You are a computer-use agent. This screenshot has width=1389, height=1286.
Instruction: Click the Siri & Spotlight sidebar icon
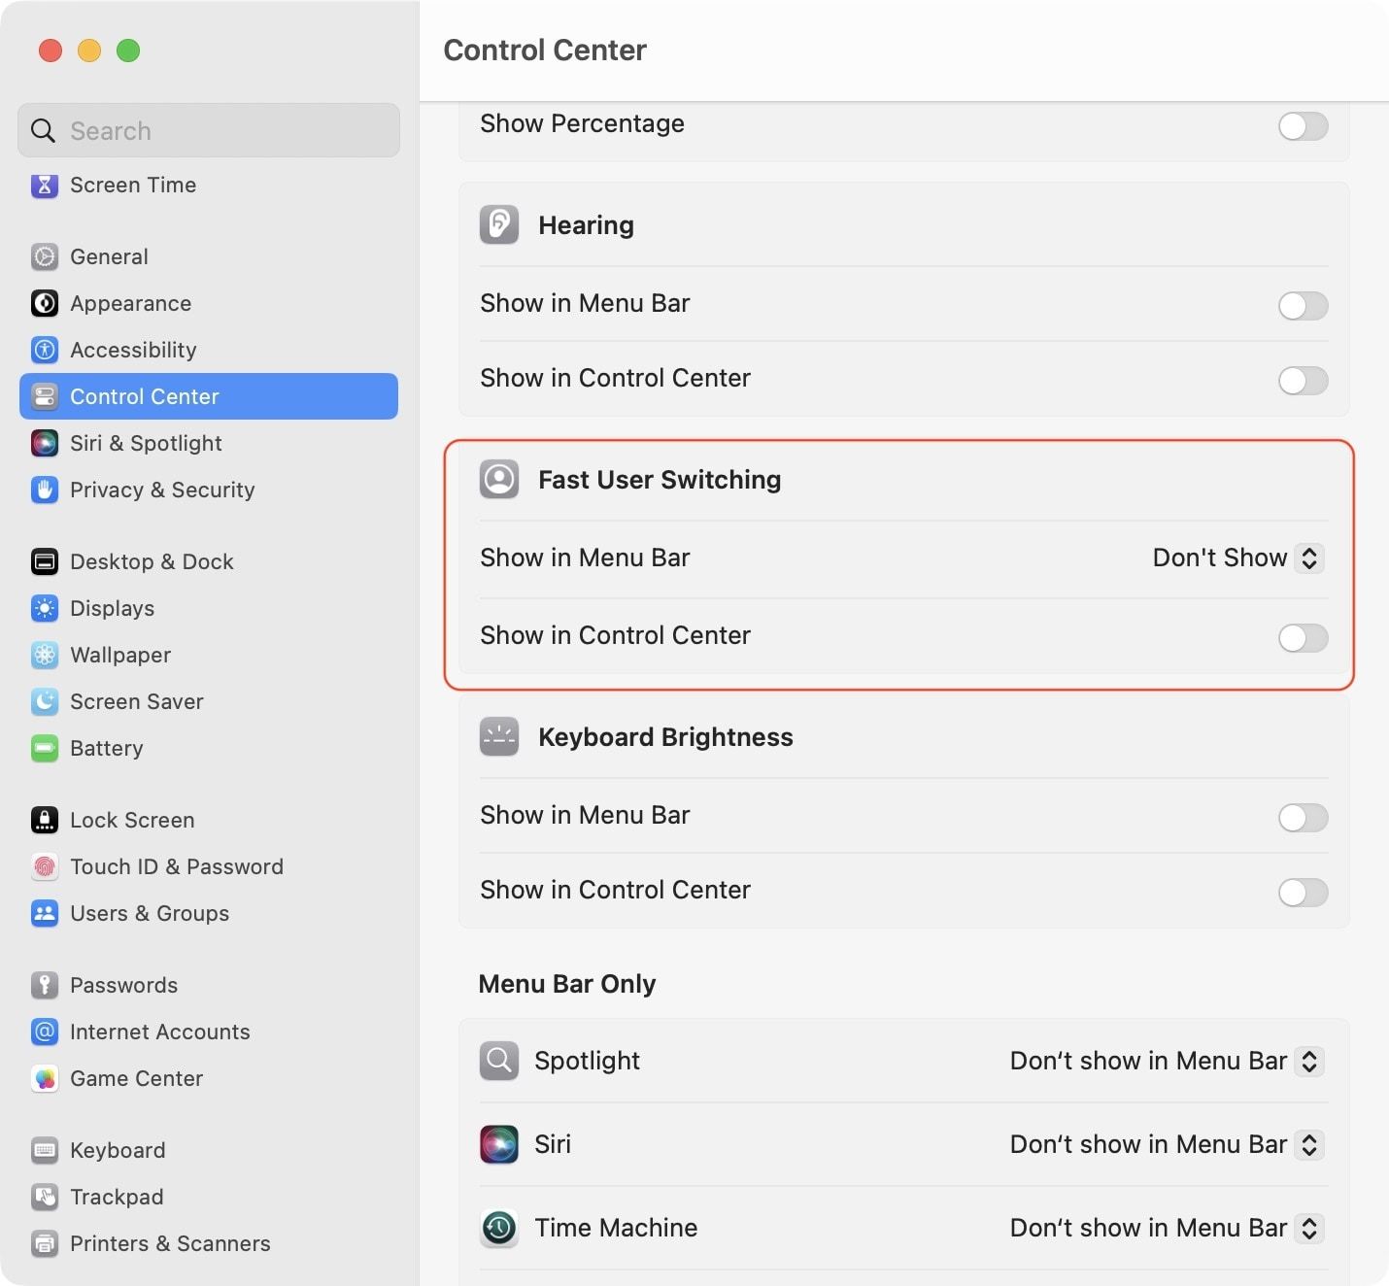tap(45, 443)
